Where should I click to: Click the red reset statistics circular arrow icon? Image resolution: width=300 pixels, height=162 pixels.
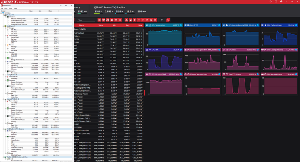click(168, 20)
